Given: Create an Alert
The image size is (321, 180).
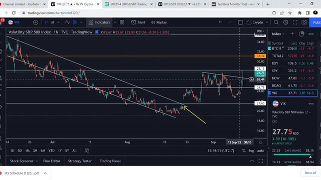Looking at the screenshot, I should coord(138,22).
